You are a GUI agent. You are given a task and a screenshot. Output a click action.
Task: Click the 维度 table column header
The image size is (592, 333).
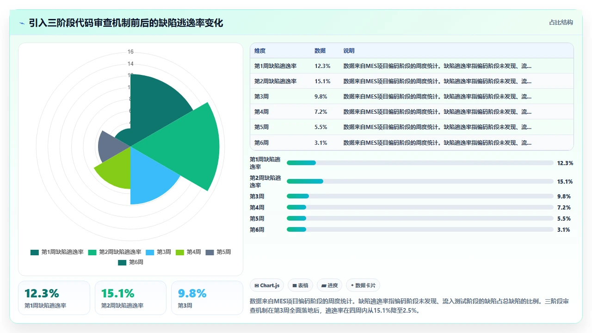pos(260,51)
